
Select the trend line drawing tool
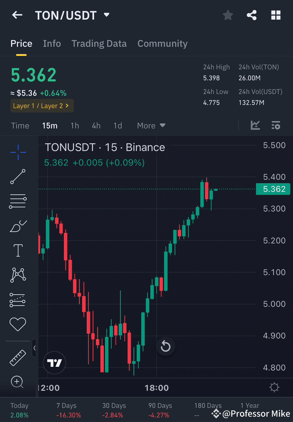18,177
